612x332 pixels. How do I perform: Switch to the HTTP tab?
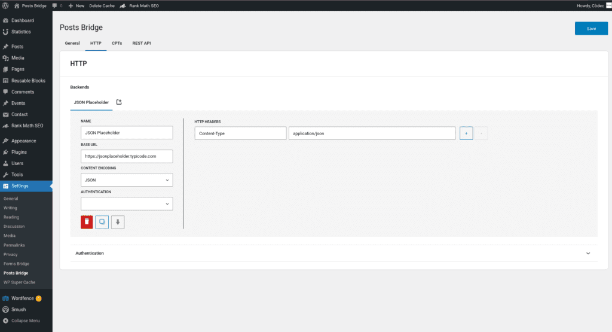tap(96, 43)
